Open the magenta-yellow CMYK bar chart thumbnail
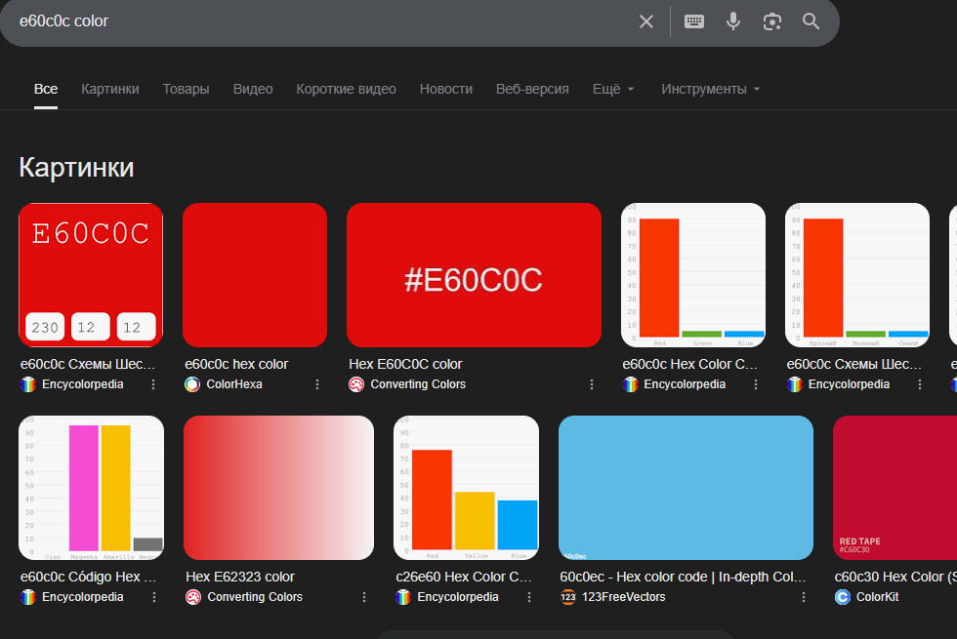 pyautogui.click(x=92, y=488)
